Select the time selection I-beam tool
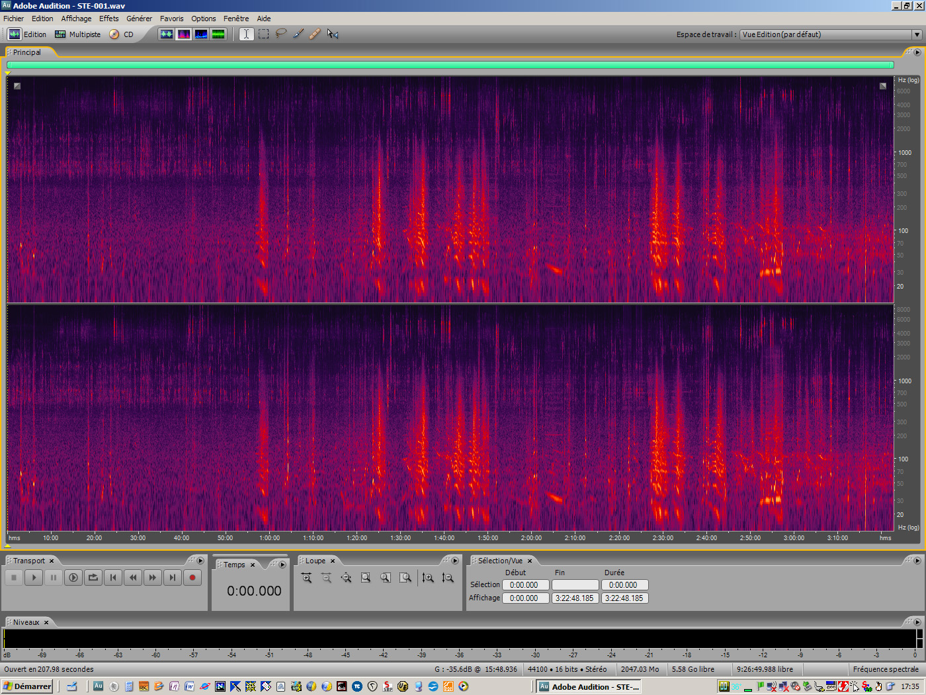Viewport: 926px width, 695px height. coord(245,34)
